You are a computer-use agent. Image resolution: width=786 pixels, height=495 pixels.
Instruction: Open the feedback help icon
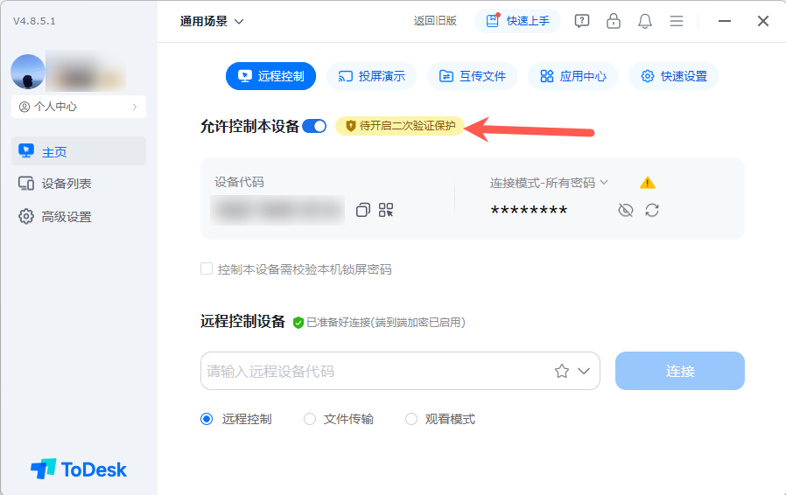[582, 21]
